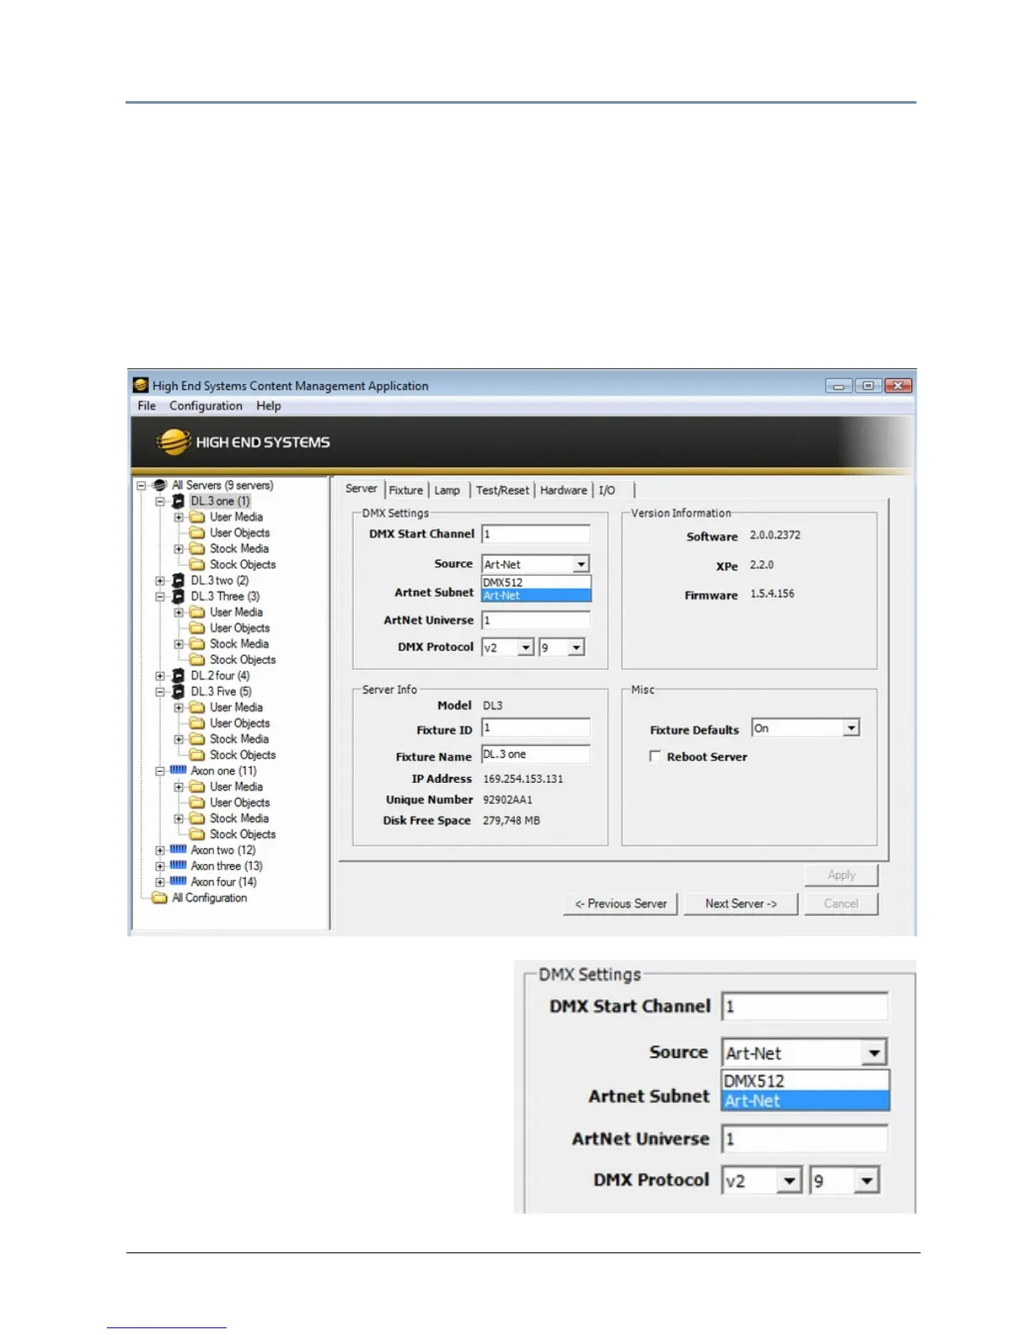Switch to the Lamp tab

[447, 491]
